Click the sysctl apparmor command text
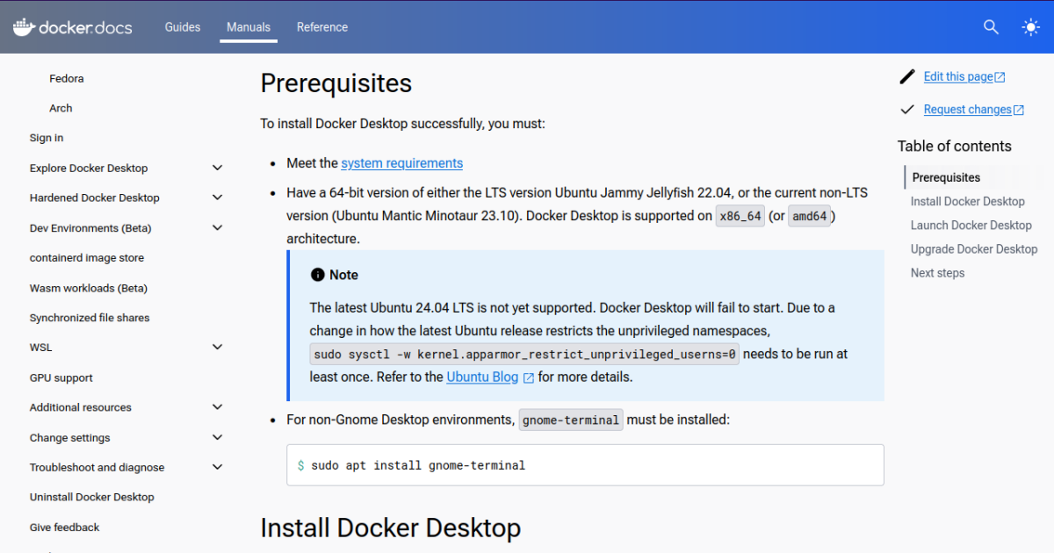The height and width of the screenshot is (553, 1054). (525, 355)
